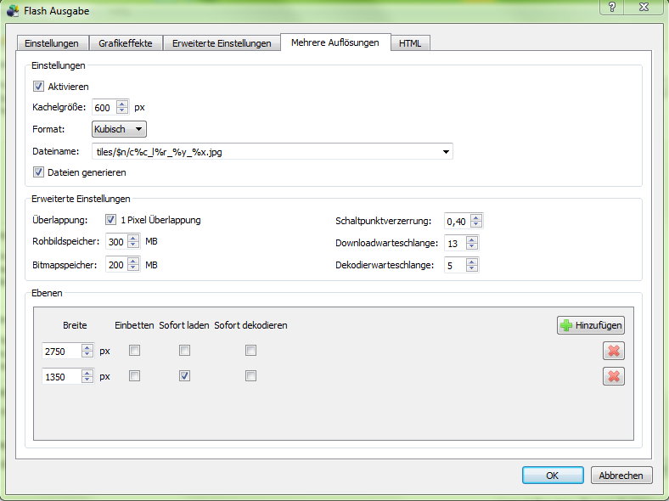Open the HTML tab

(x=410, y=43)
